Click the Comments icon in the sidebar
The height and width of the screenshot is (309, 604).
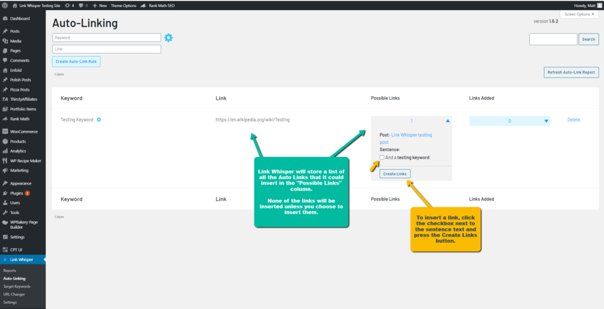pyautogui.click(x=5, y=61)
